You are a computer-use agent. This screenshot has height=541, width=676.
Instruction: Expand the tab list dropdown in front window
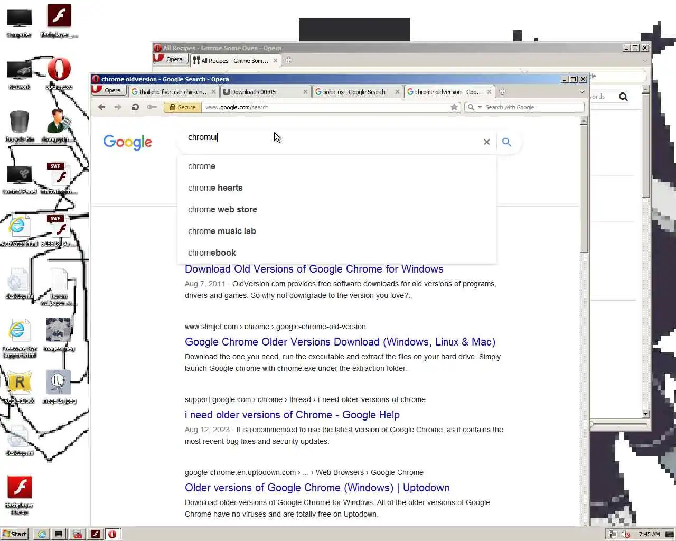pyautogui.click(x=582, y=91)
